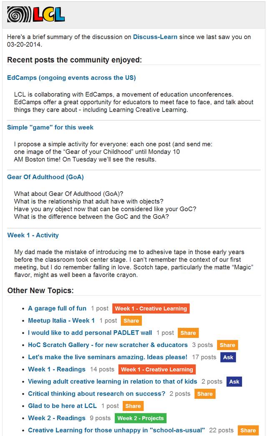This screenshot has height=436, width=267.
Task: Open the A garage full of fun topic
Action: pyautogui.click(x=57, y=309)
